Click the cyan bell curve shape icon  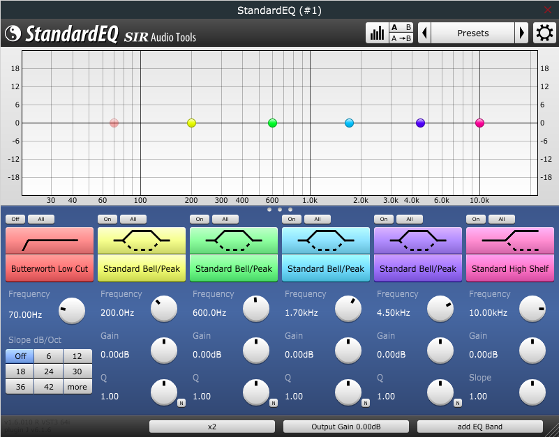pyautogui.click(x=326, y=241)
